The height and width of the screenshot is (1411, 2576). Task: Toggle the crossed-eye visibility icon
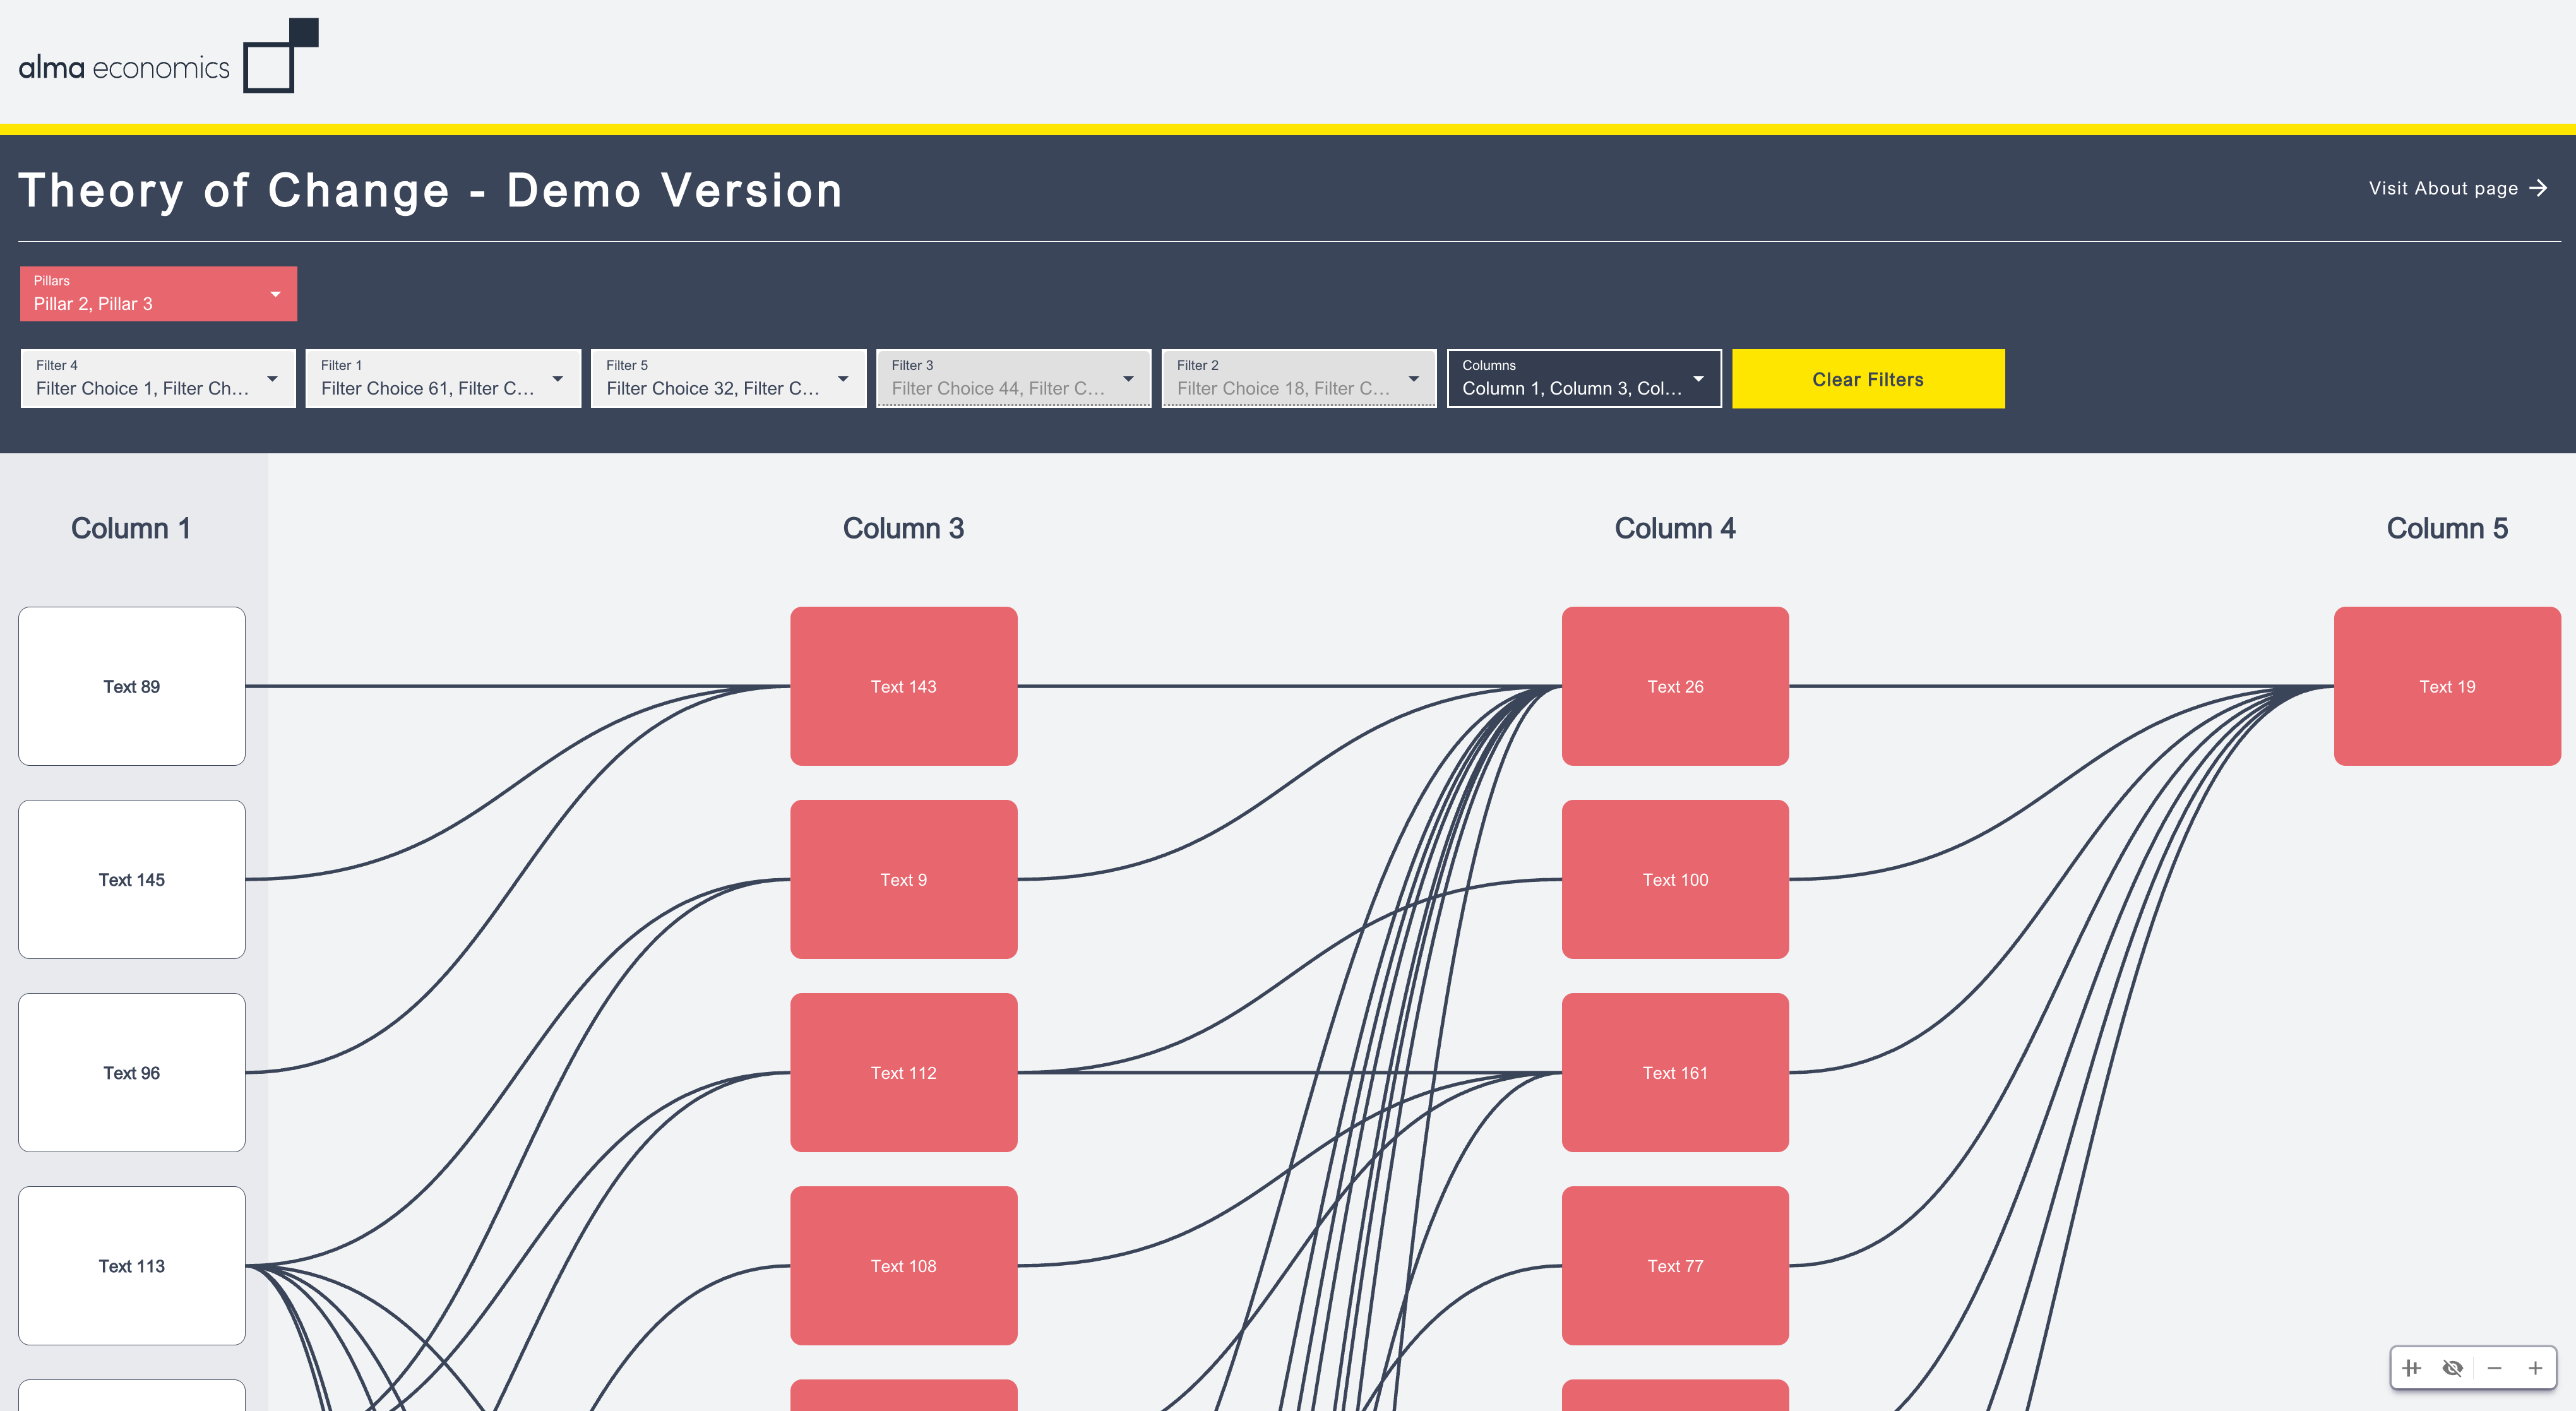point(2452,1368)
